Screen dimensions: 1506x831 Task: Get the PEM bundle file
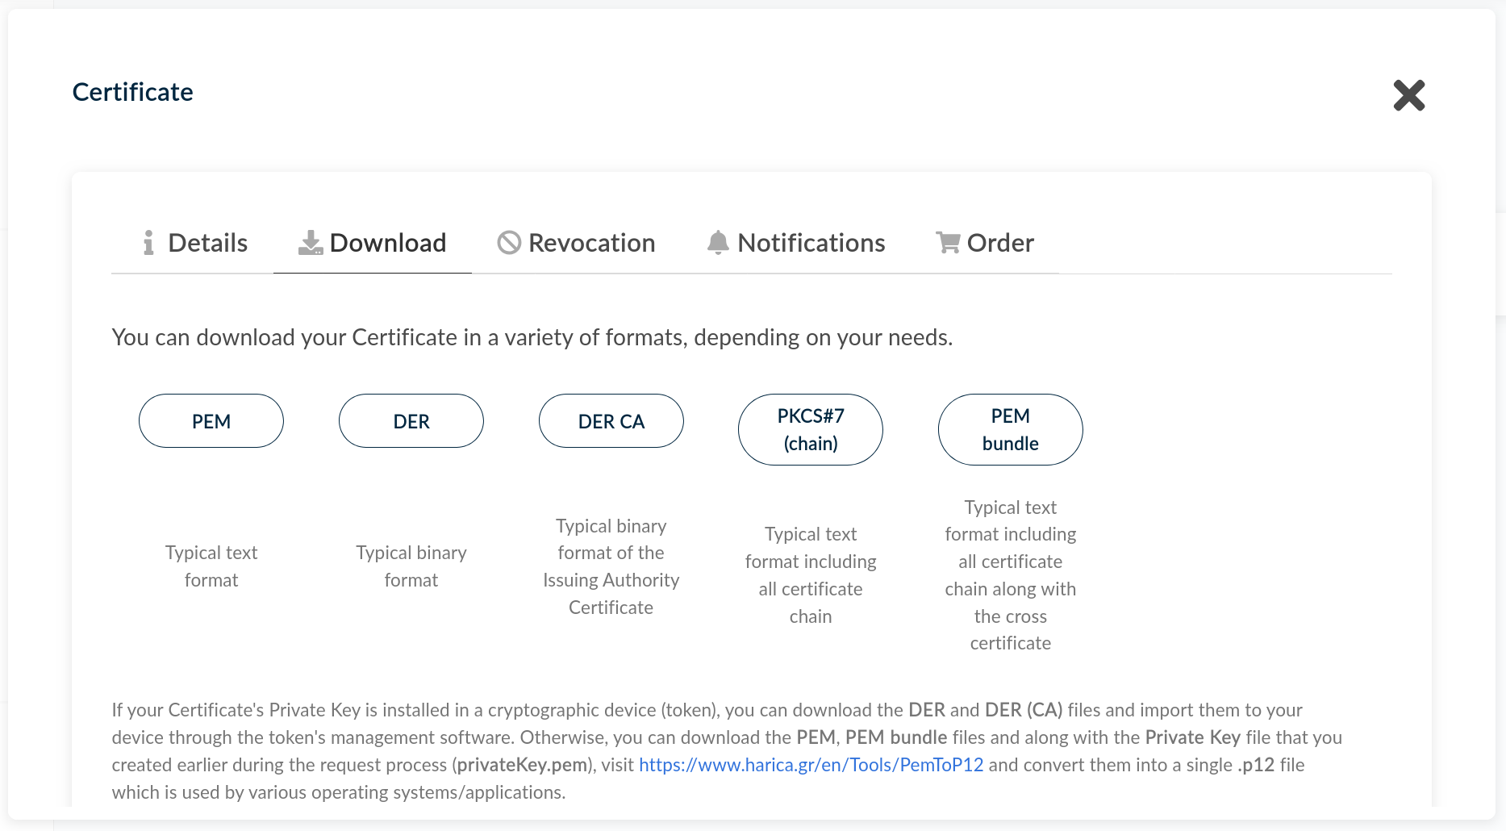tap(1010, 429)
